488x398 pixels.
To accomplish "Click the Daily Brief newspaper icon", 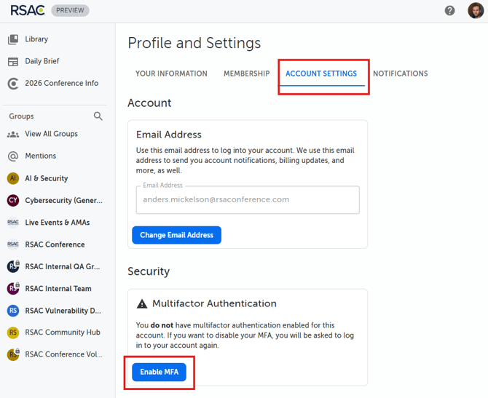I will (13, 62).
